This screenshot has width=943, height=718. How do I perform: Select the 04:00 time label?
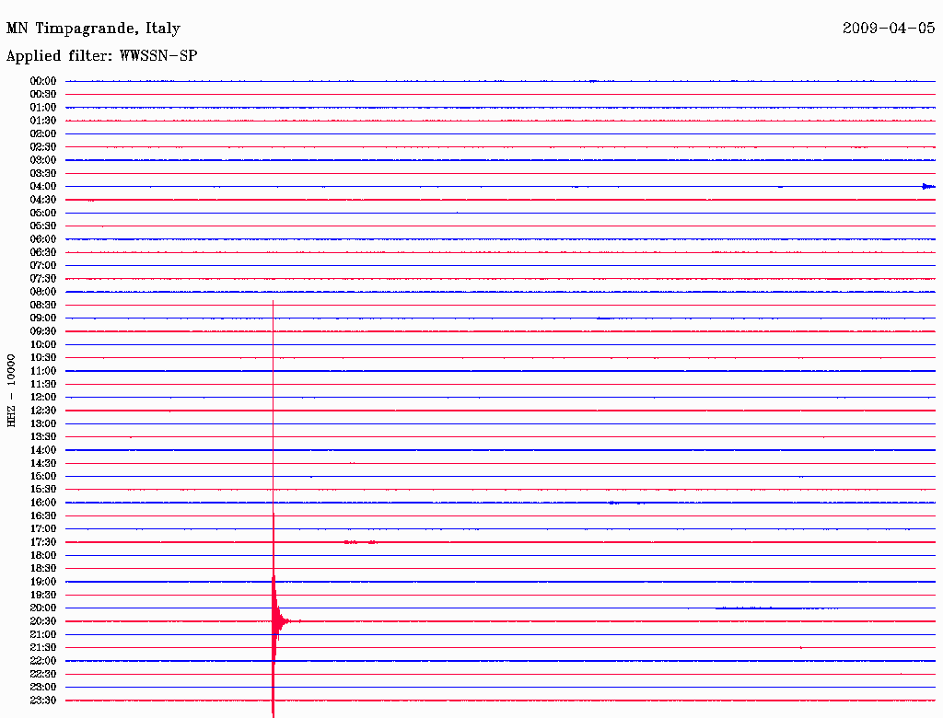[x=43, y=187]
